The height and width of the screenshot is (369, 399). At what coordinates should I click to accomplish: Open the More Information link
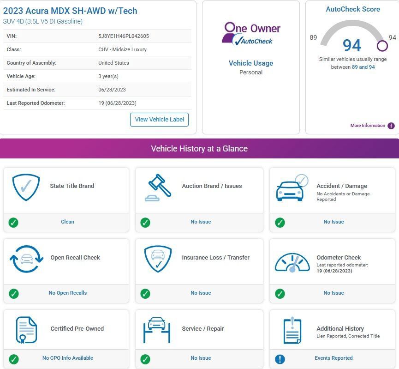click(368, 125)
